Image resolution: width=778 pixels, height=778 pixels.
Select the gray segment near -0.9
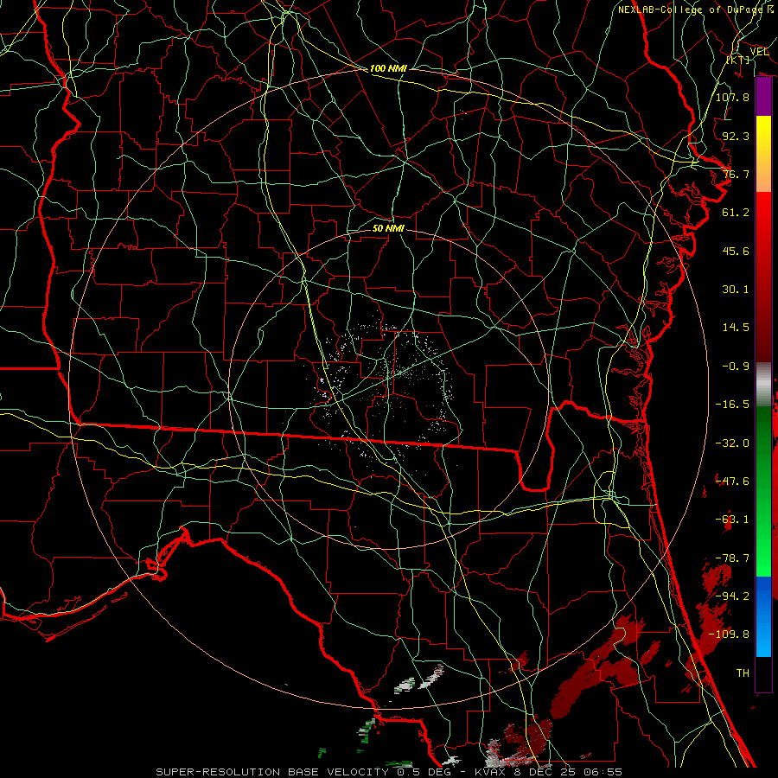click(x=763, y=383)
